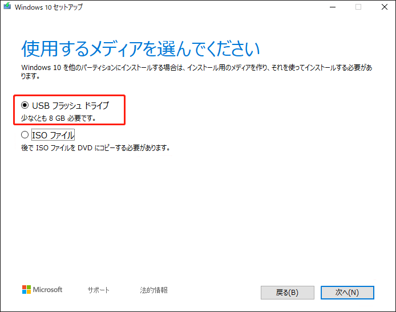The width and height of the screenshot is (396, 312).
Task: Click the 次へ(N) button
Action: pyautogui.click(x=347, y=292)
